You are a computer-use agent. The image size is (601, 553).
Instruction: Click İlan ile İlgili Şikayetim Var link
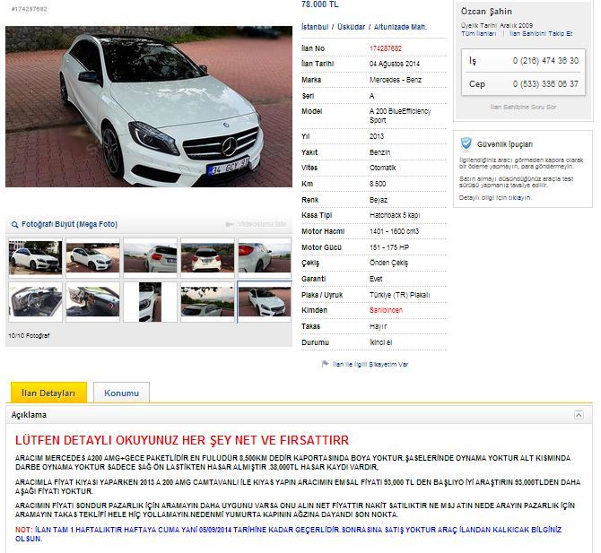[x=370, y=364]
